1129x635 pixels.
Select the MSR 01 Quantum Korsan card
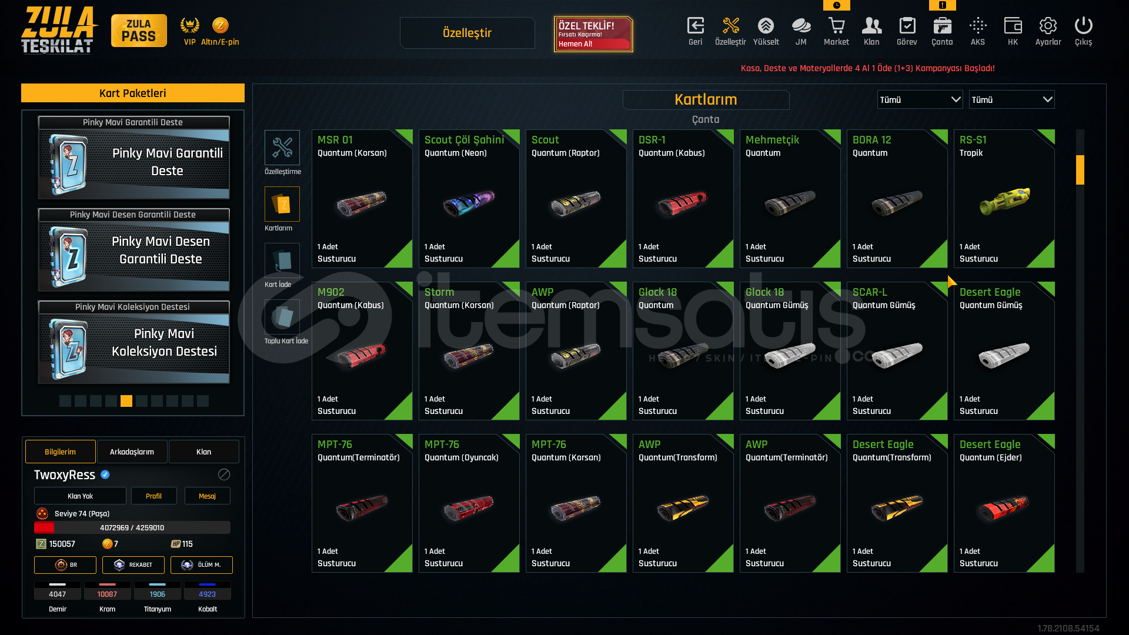362,199
